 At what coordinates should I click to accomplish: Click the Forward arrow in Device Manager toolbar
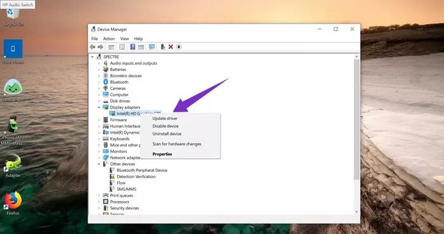(x=100, y=47)
